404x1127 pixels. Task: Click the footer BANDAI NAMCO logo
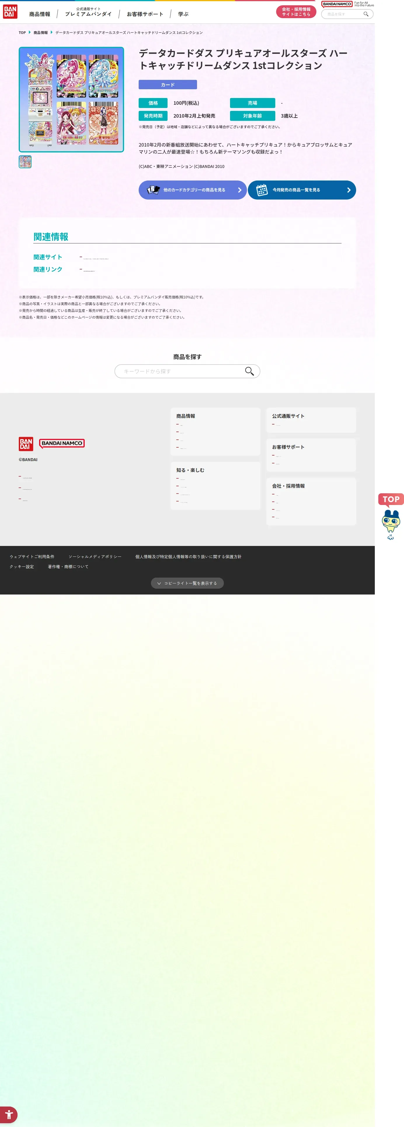(x=62, y=443)
